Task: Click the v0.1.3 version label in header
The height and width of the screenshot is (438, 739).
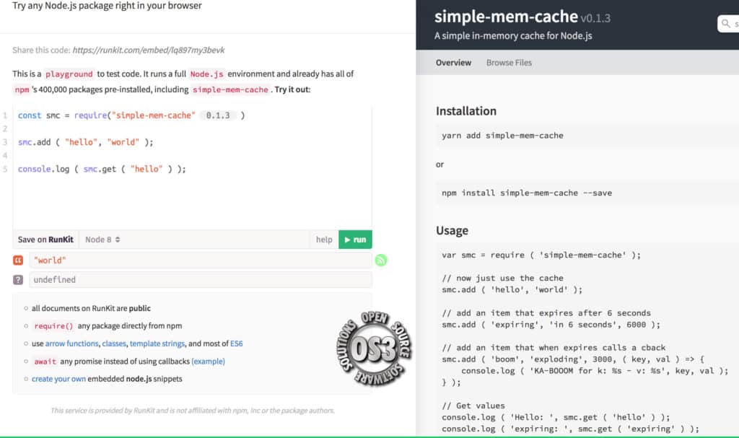Action: [595, 18]
